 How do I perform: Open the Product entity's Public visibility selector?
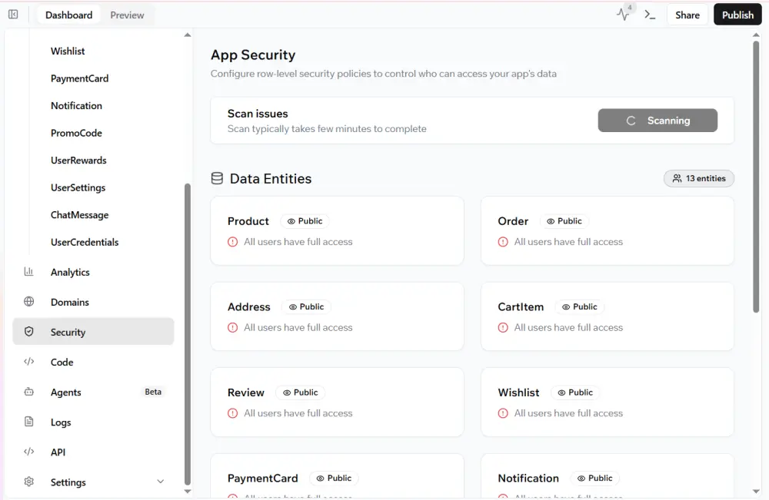[305, 220]
